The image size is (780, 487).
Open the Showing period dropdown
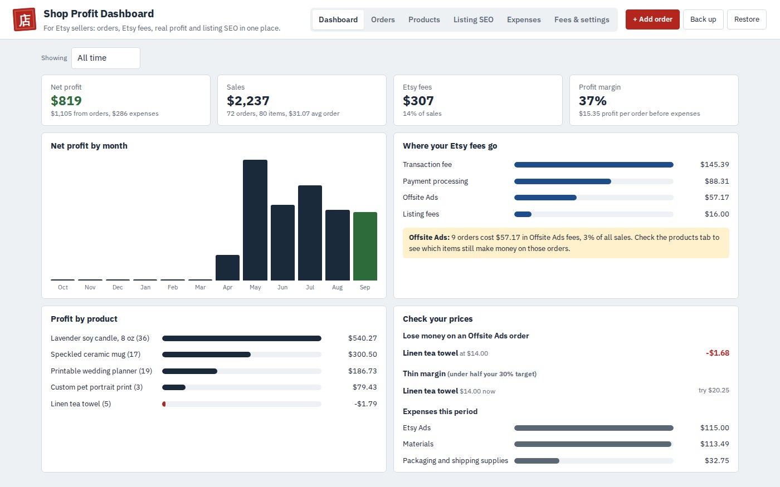106,58
